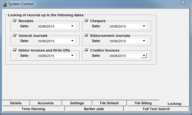The height and width of the screenshot is (115, 192).
Task: Uncheck Debtor Invoices and Write Offs checkbox
Action: 15,50
